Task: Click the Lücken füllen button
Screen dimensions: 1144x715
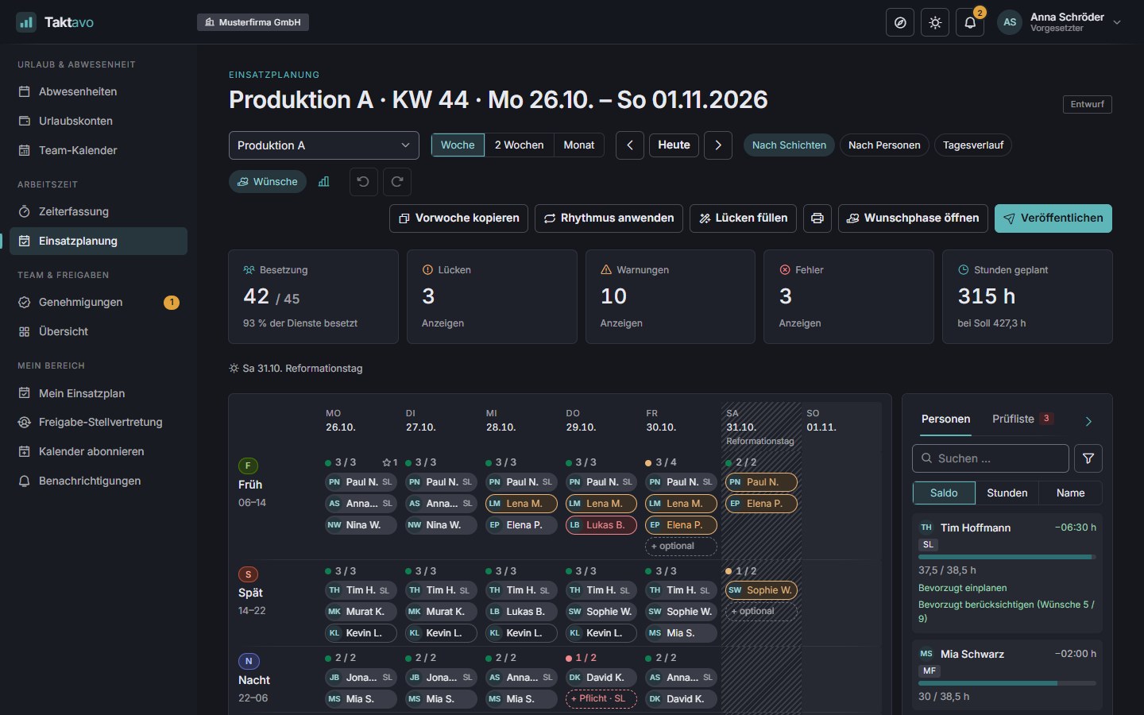Action: point(743,218)
